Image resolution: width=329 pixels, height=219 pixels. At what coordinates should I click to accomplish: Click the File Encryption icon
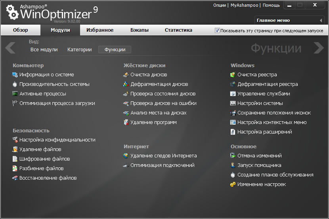pos(15,159)
